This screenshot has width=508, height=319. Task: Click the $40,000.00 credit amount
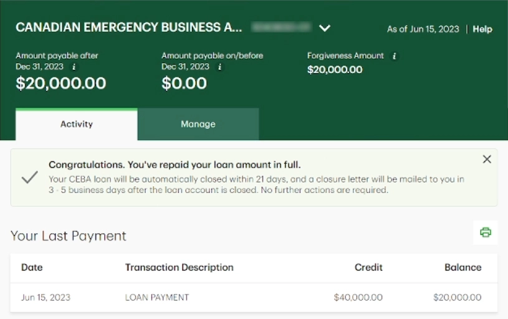(x=358, y=297)
